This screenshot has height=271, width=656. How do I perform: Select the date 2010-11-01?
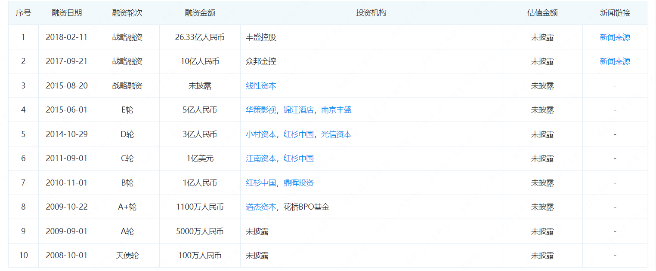coord(67,183)
